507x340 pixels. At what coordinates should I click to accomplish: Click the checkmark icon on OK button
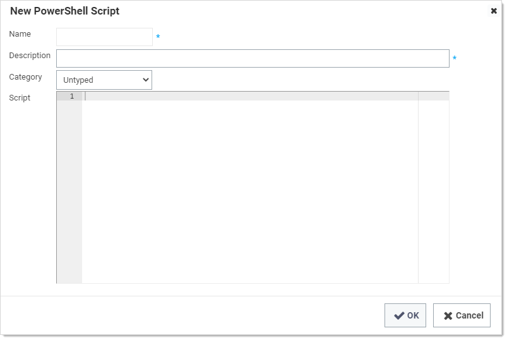399,315
